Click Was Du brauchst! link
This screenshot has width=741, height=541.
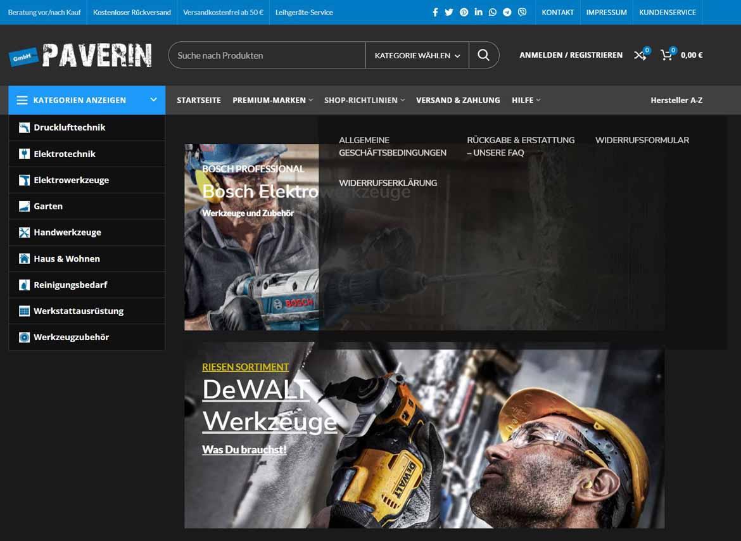pyautogui.click(x=244, y=449)
